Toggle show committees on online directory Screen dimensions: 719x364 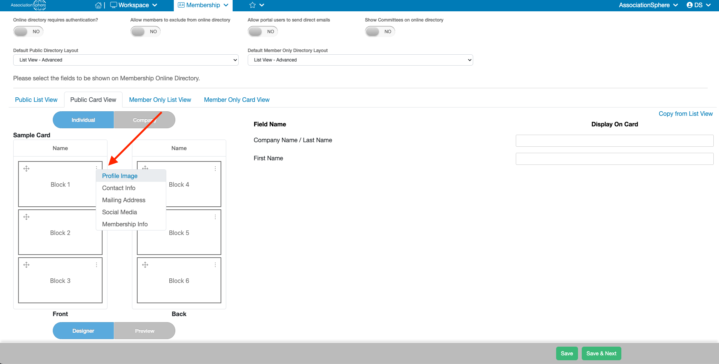click(380, 32)
